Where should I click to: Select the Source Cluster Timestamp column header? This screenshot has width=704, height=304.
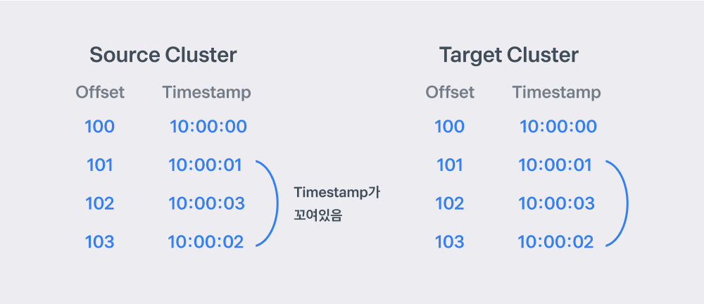[x=206, y=92]
